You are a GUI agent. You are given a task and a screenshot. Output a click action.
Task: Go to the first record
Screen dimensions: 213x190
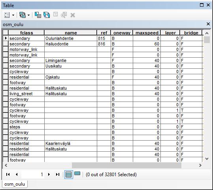click(8, 174)
